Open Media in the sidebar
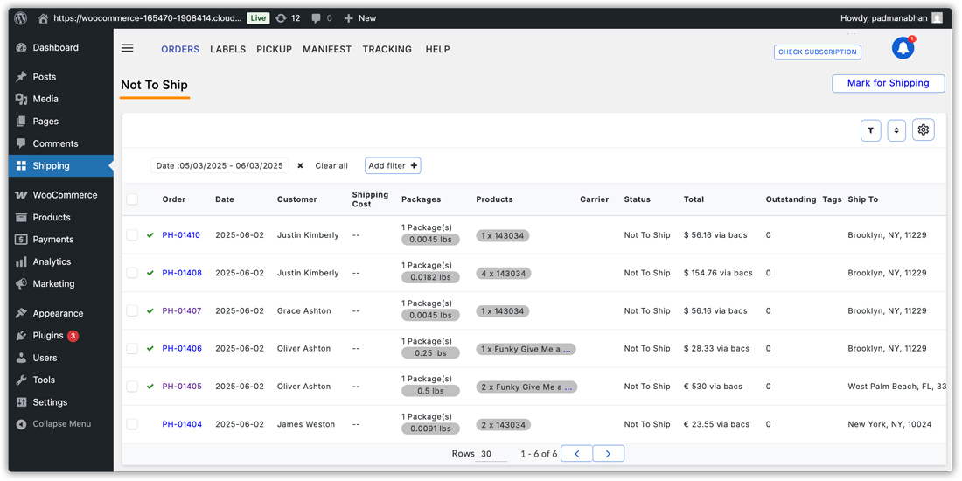This screenshot has width=962, height=481. 60,99
